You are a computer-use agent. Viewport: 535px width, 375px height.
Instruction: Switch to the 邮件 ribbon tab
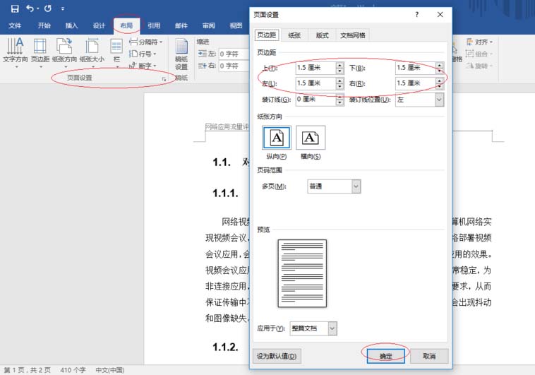pos(181,25)
